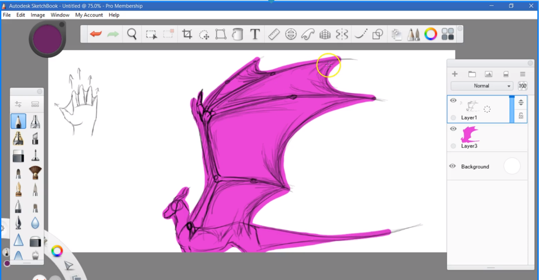Viewport: 539px width, 280px height.
Task: Hide the Background layer
Action: click(453, 166)
